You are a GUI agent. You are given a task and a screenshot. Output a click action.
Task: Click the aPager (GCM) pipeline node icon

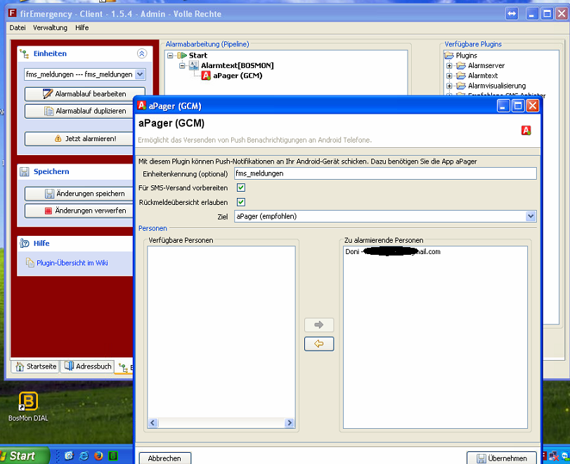point(206,76)
